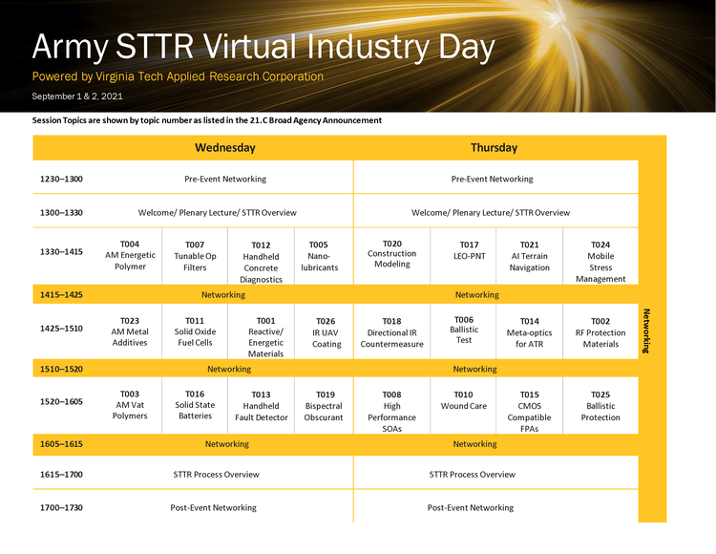Screen dimensions: 716x554
Task: Click the vertical Networking sidebar label
Action: 646,330
